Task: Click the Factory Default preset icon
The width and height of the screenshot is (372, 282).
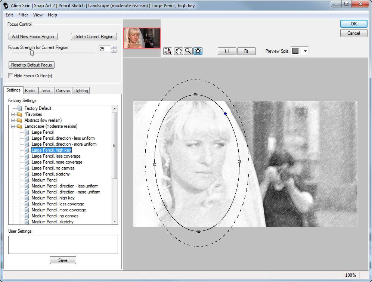Action: [20, 108]
